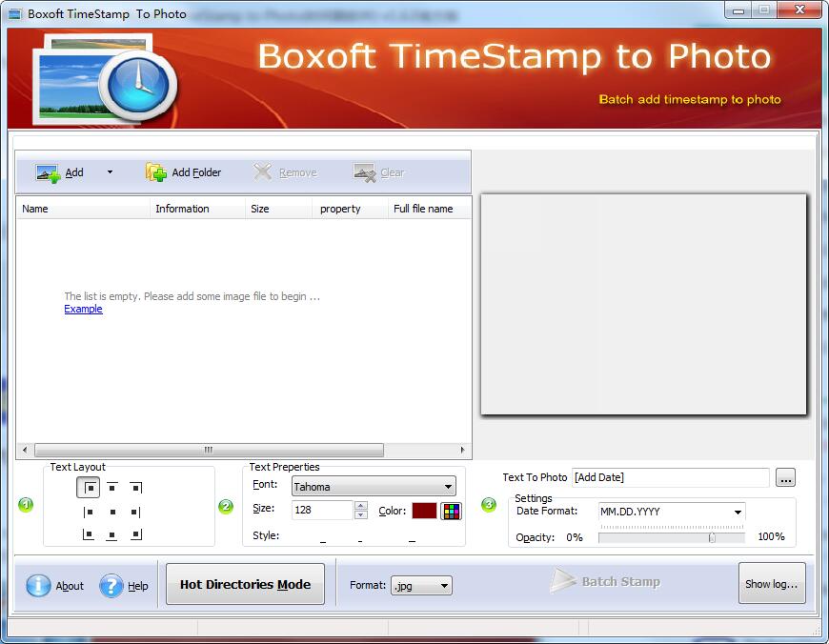Viewport: 829px width, 644px height.
Task: Click the application icon in title bar
Action: [15, 13]
